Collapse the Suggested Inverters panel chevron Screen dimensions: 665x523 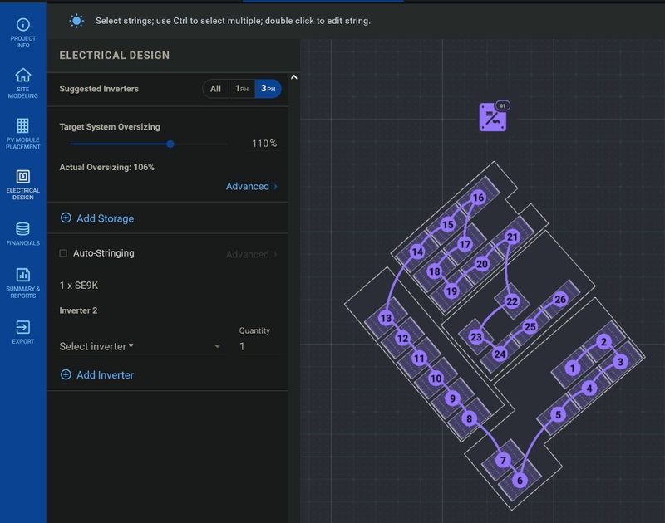pyautogui.click(x=294, y=77)
